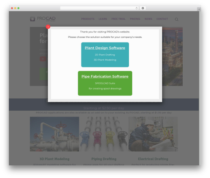The width and height of the screenshot is (210, 178).
Task: Open the CONTACT menu item
Action: (x=162, y=19)
